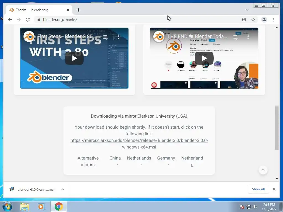Open Action Center flag icon in tray

(x=242, y=207)
